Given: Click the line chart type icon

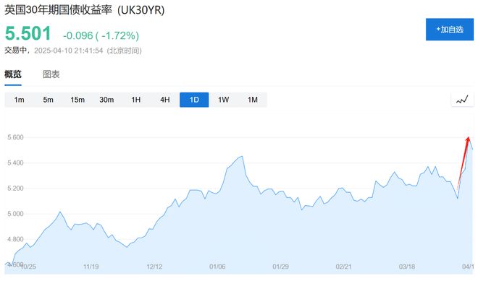Looking at the screenshot, I should pos(462,100).
